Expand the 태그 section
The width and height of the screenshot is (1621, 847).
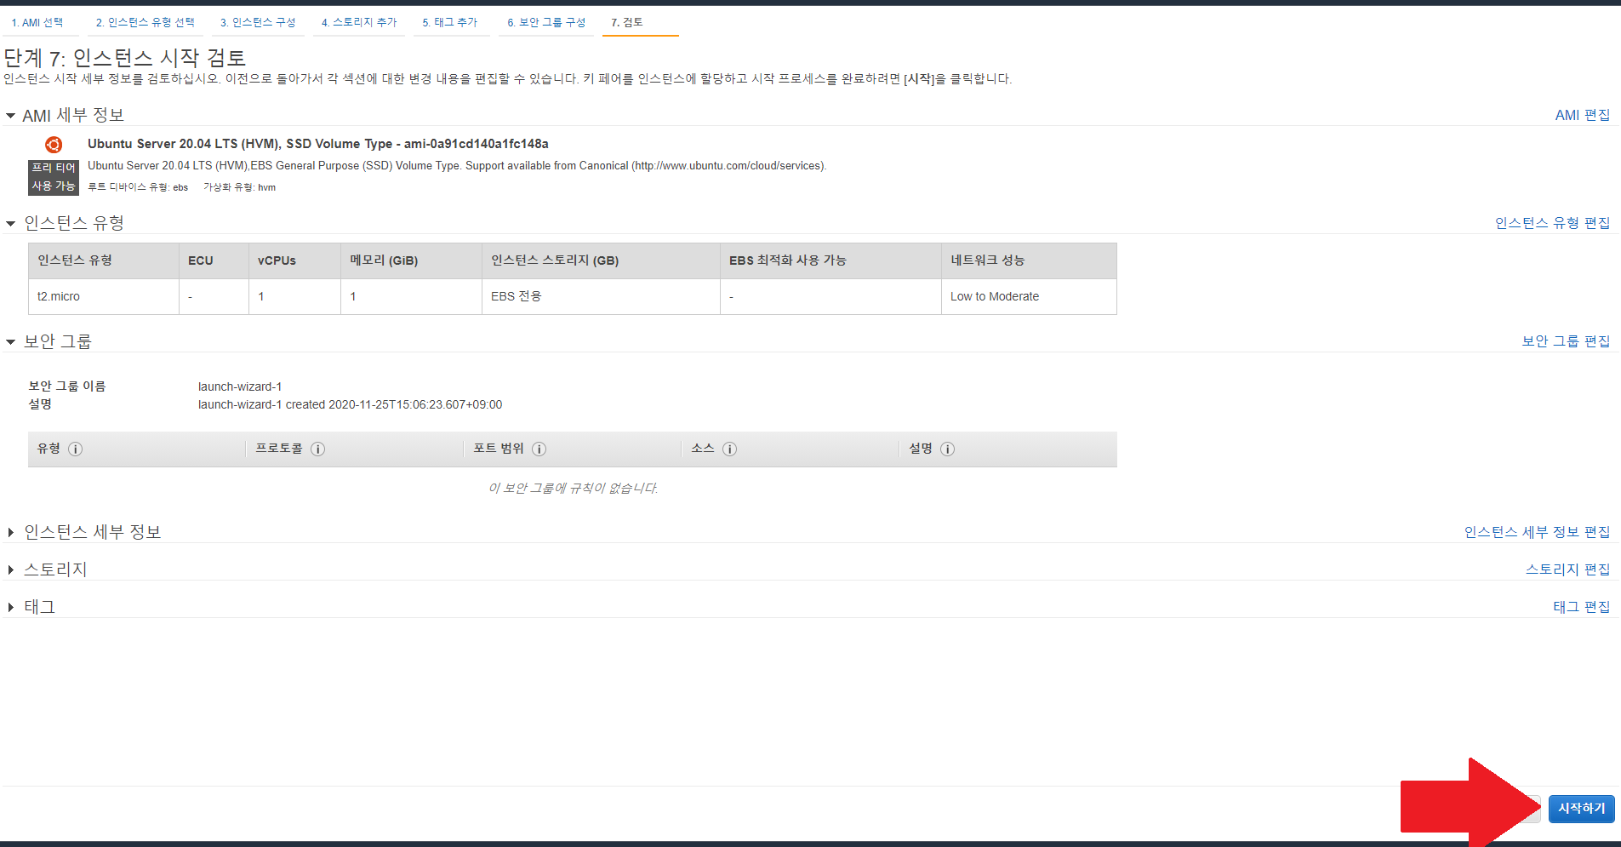tap(10, 607)
